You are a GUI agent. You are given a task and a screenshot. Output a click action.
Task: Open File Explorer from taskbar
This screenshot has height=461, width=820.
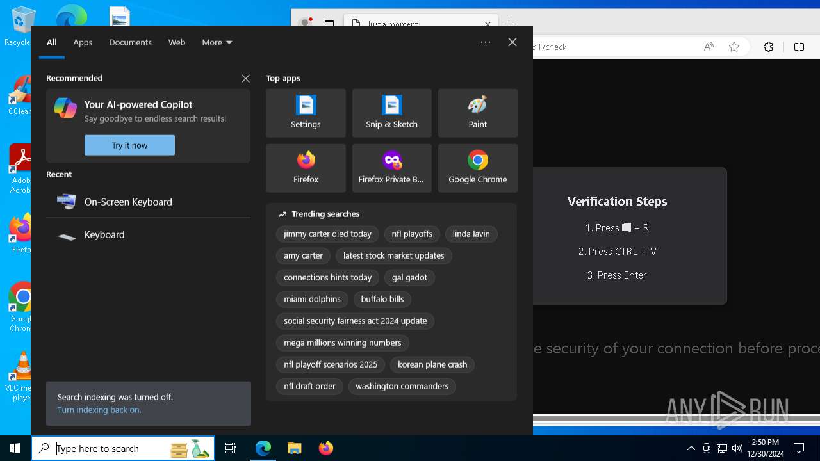(x=294, y=448)
